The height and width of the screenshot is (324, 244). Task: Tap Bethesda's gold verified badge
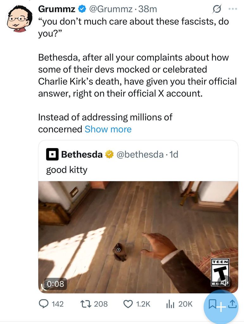coord(109,154)
